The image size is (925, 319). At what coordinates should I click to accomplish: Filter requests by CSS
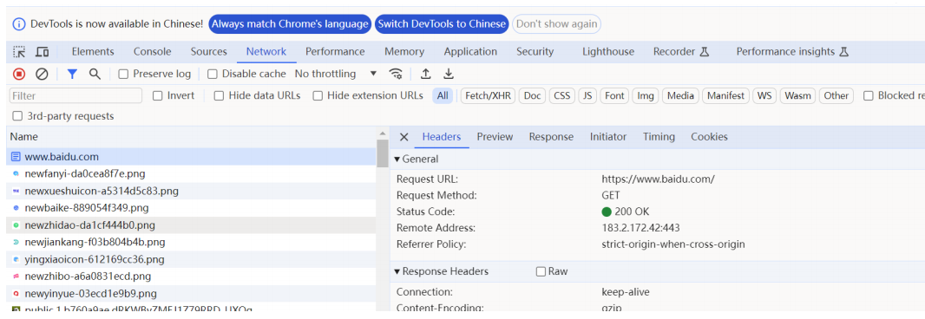(x=562, y=95)
